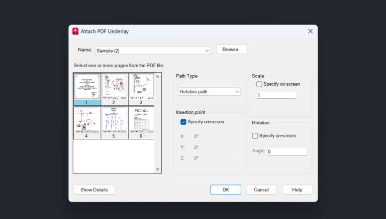Select PDF page 2 thumbnail
This screenshot has width=386, height=219.
pos(115,89)
